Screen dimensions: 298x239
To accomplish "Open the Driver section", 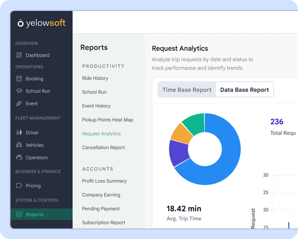I will (32, 132).
